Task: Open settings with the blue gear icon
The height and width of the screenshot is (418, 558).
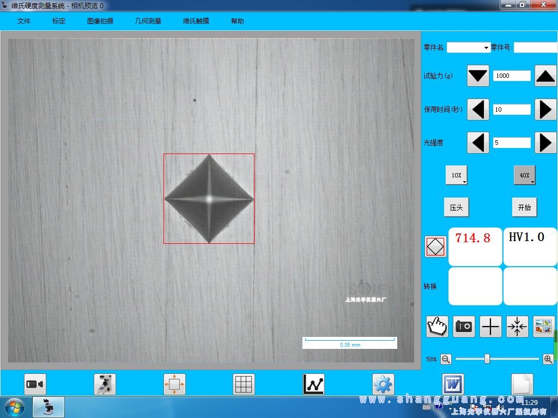Action: pos(383,384)
